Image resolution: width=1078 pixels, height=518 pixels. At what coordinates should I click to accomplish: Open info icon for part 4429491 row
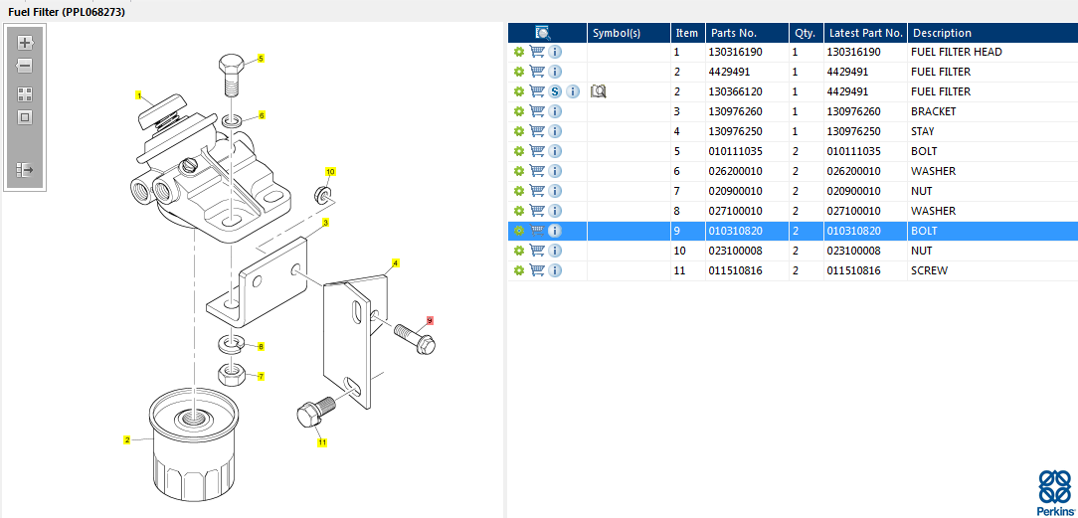point(556,72)
